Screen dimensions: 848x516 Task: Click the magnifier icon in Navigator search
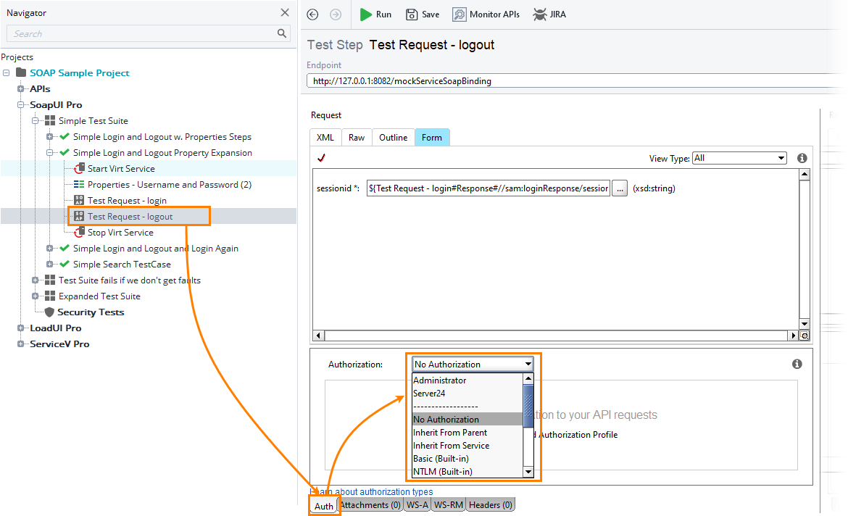(x=282, y=33)
